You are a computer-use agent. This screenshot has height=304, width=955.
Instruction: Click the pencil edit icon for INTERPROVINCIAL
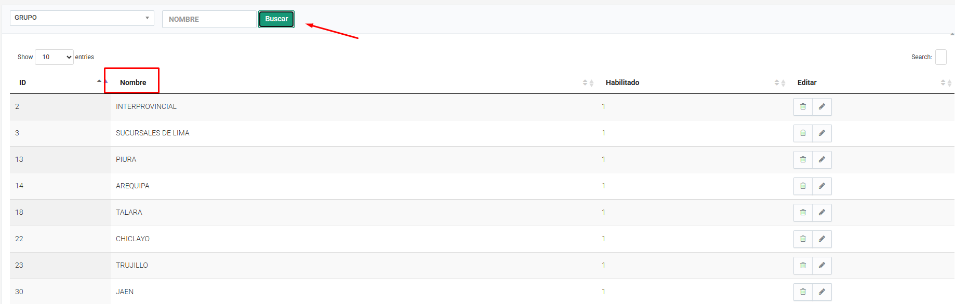coord(822,107)
